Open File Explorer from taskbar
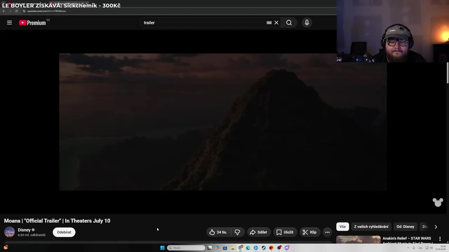 click(233, 248)
